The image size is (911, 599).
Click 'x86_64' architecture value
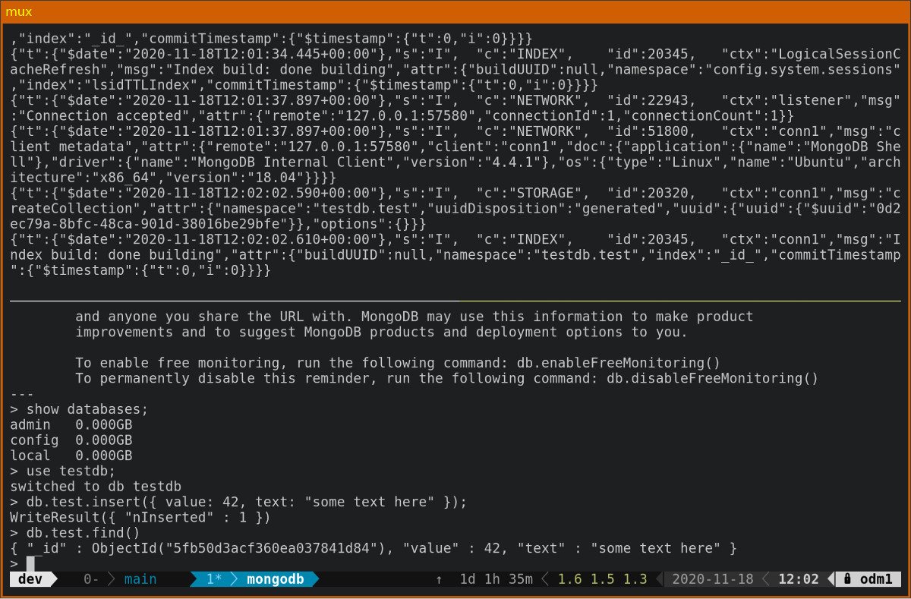pos(125,178)
